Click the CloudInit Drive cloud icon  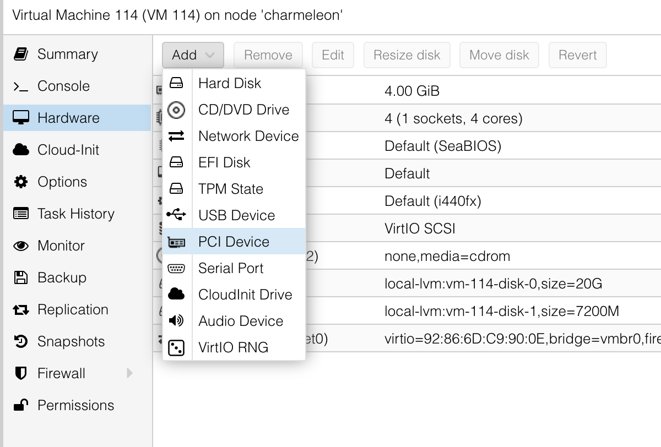pyautogui.click(x=176, y=295)
